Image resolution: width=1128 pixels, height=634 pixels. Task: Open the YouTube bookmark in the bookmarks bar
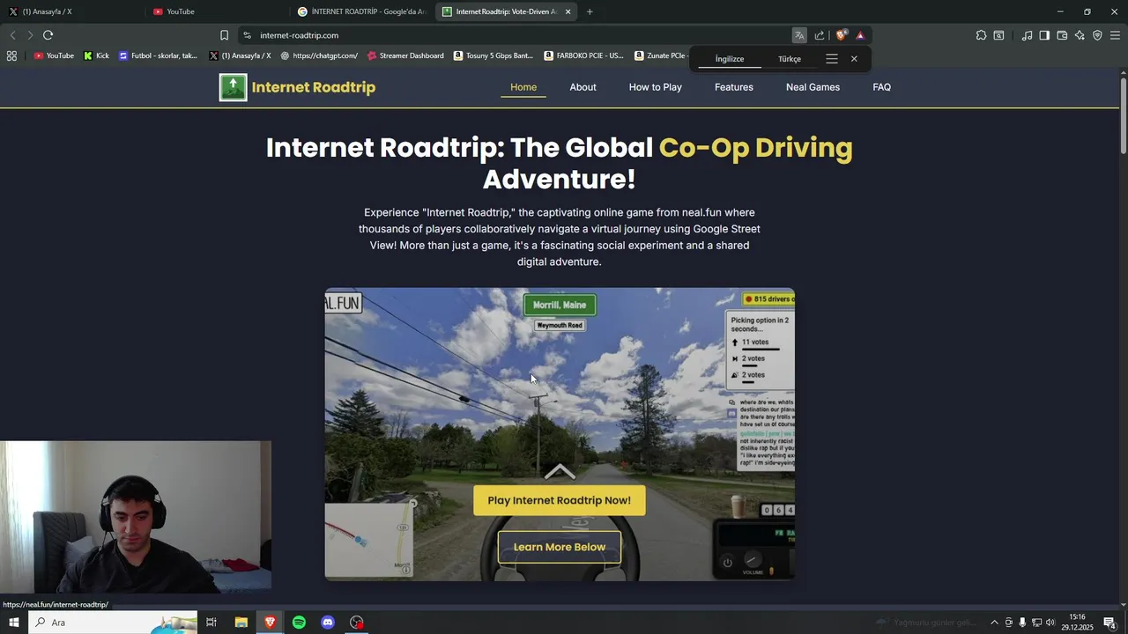point(54,55)
